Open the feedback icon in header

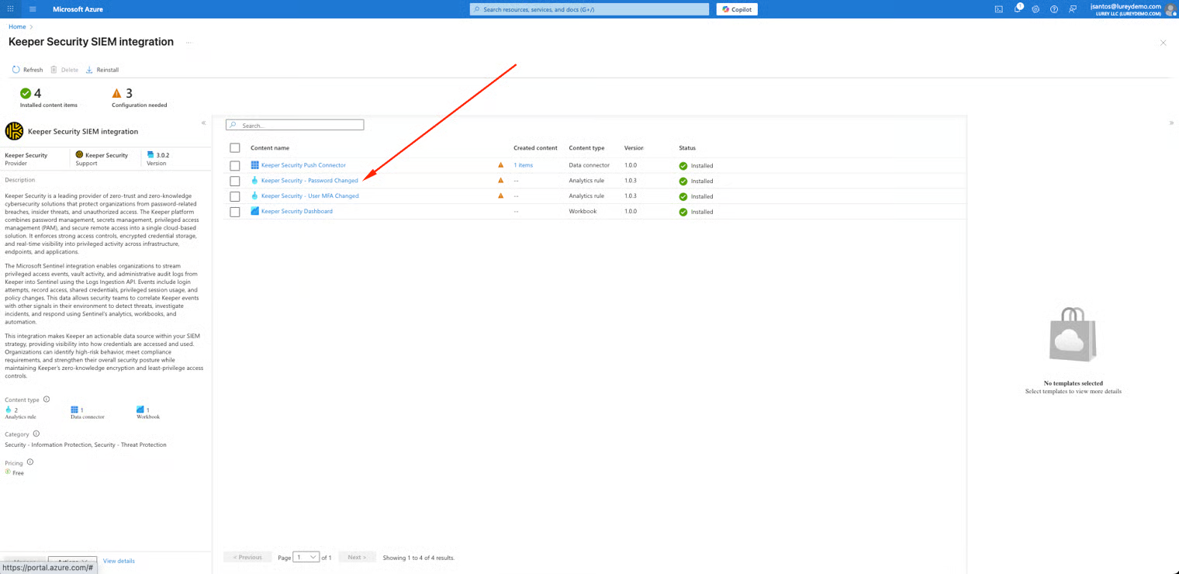click(x=1073, y=9)
